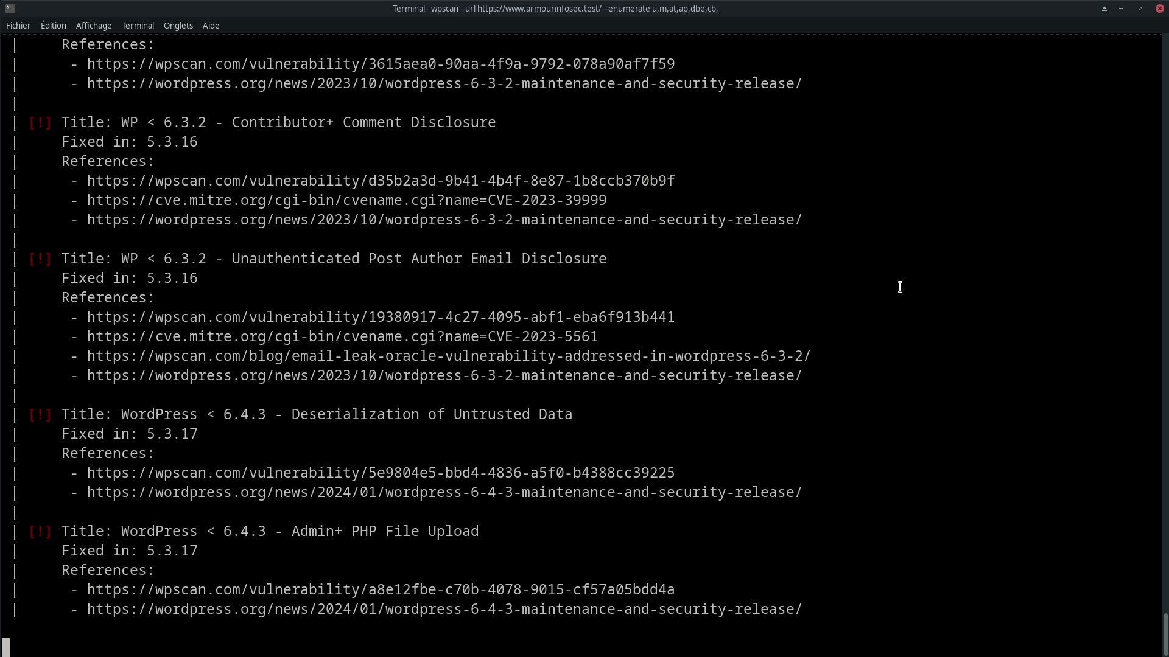This screenshot has height=657, width=1169.
Task: Open wpscan vulnerability link 19380917-4c27
Action: pyautogui.click(x=381, y=317)
